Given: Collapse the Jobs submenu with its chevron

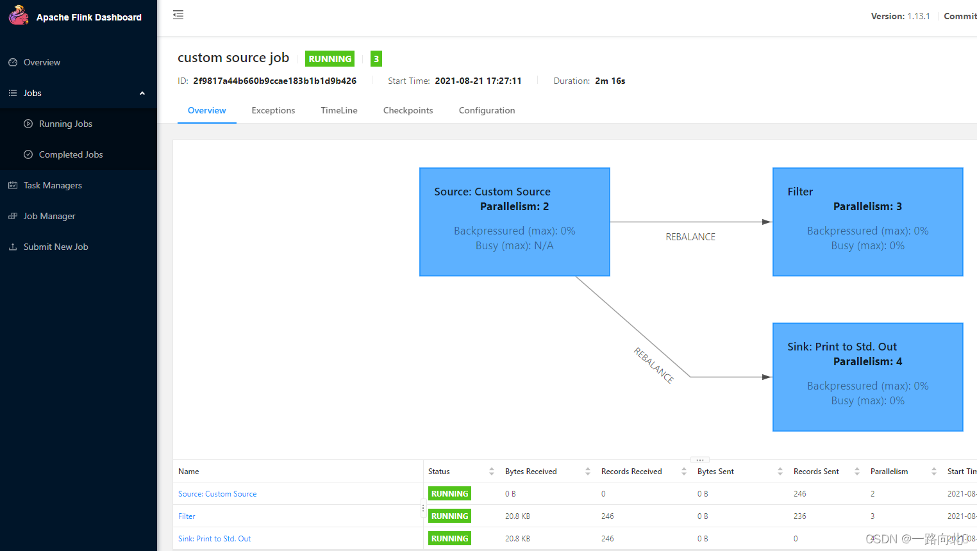Looking at the screenshot, I should pyautogui.click(x=142, y=93).
